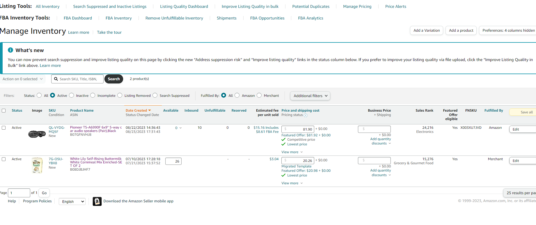The width and height of the screenshot is (536, 225).
Task: Select the Pioneer speakers row checkbox
Action: pos(4,128)
